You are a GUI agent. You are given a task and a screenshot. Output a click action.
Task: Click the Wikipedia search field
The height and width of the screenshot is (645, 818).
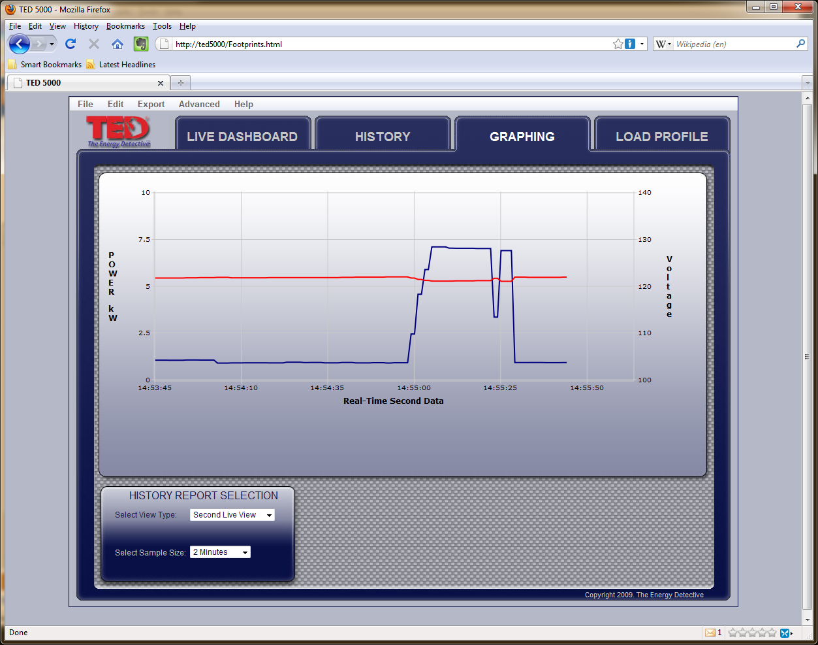(x=734, y=44)
